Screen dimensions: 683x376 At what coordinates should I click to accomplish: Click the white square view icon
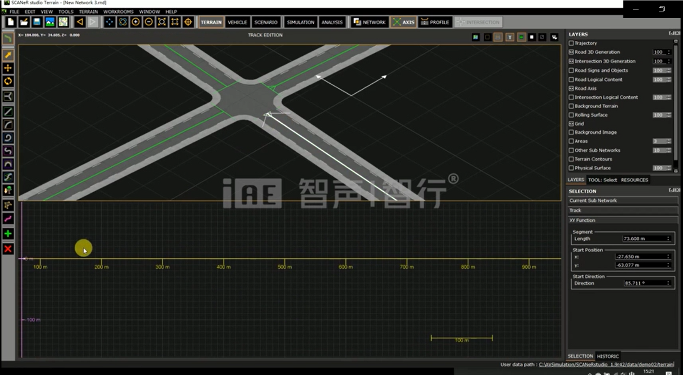tap(532, 37)
